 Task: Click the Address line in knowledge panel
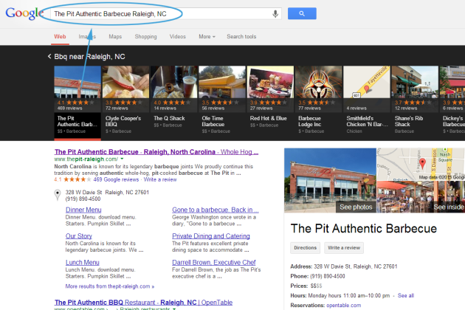[x=344, y=266]
